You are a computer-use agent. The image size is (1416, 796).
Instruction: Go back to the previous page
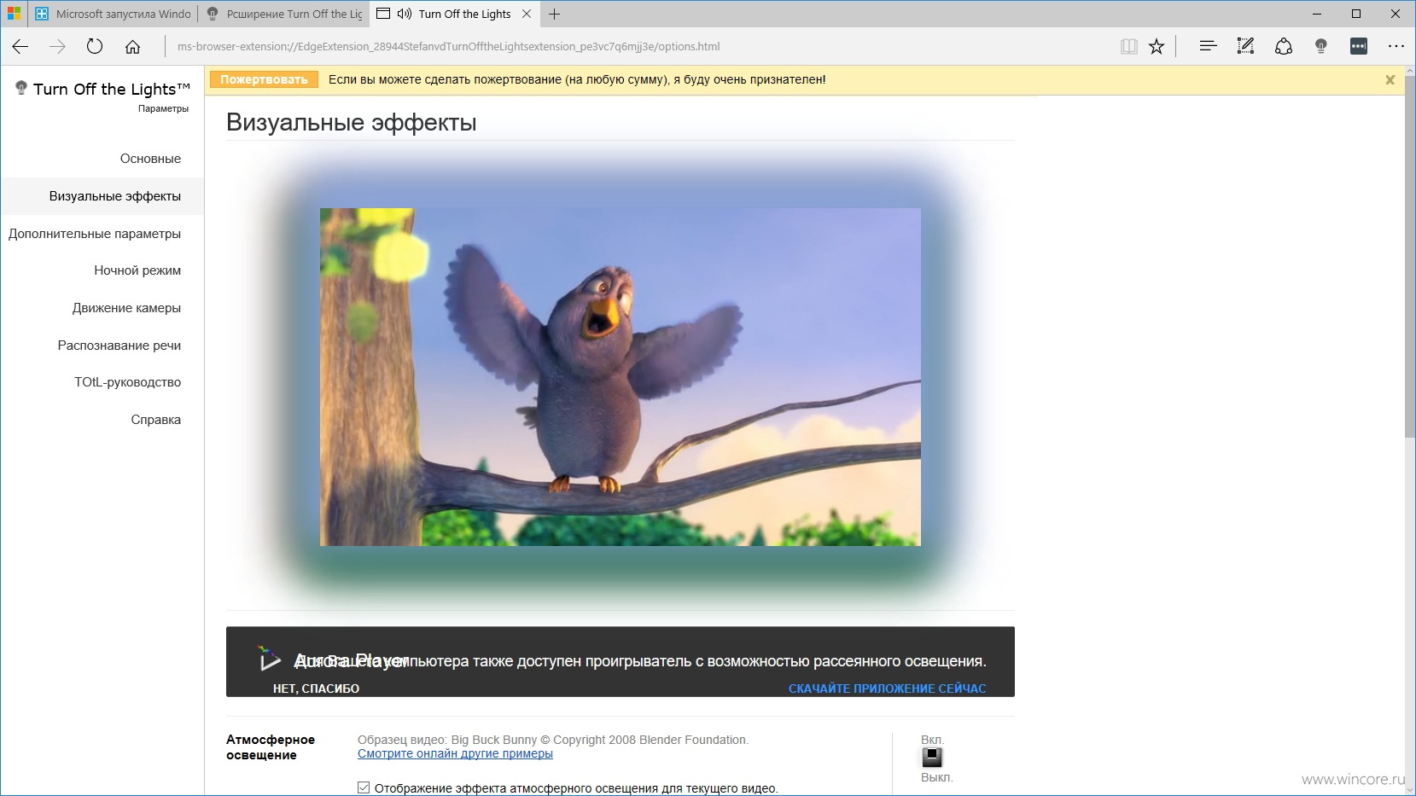tap(20, 47)
